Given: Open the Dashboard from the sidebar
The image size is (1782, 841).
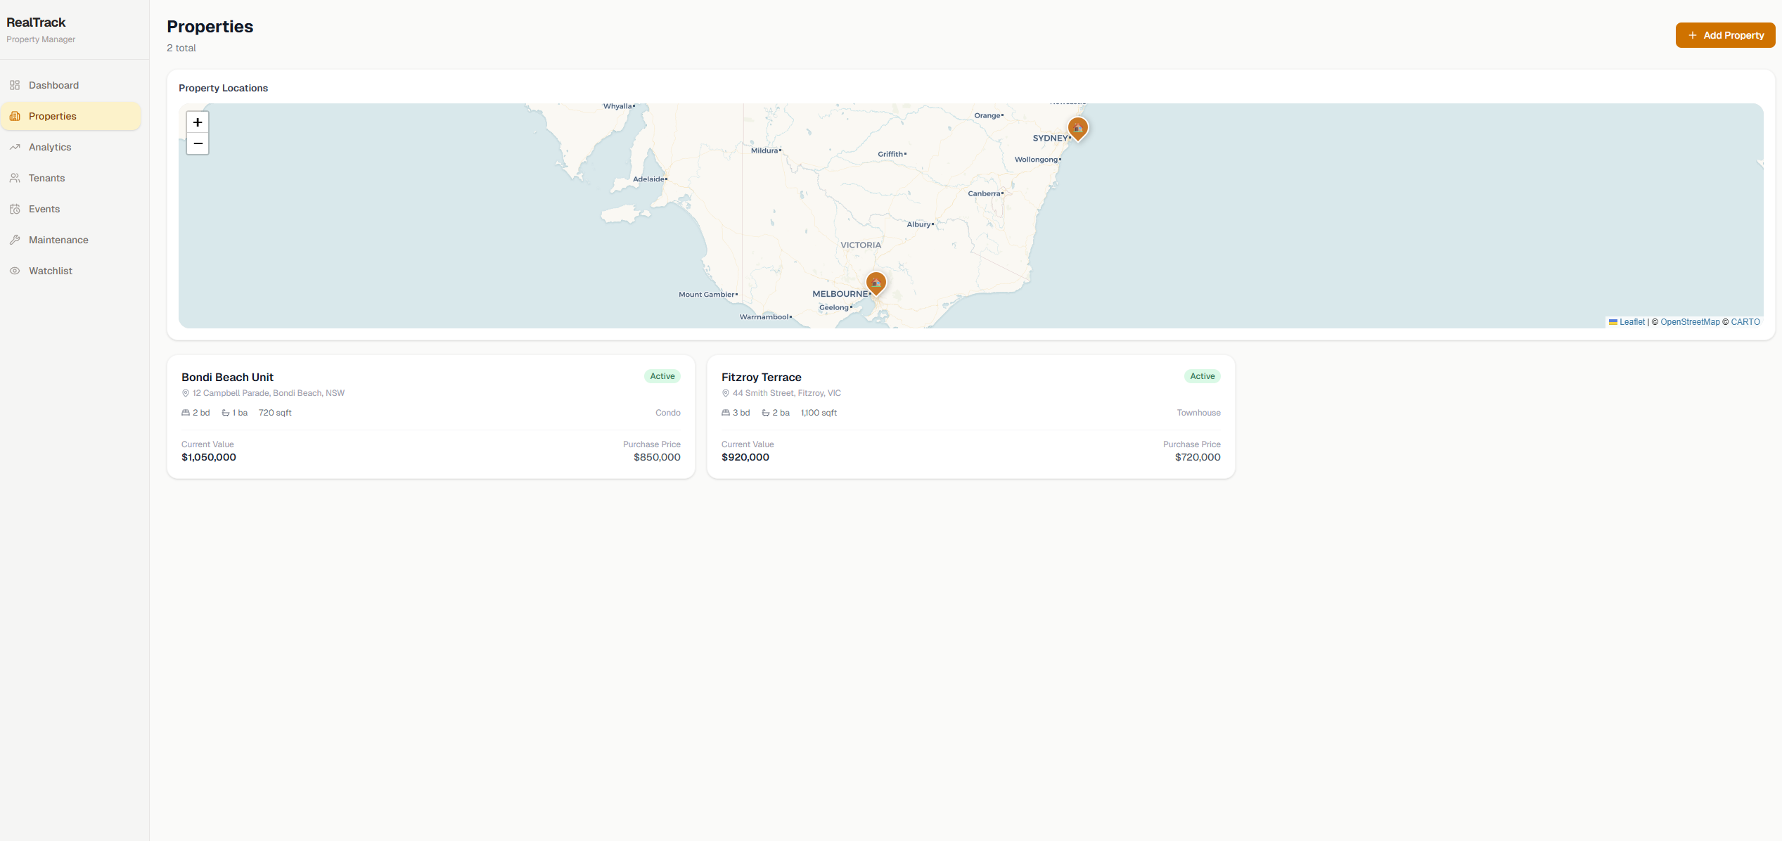Looking at the screenshot, I should click(x=53, y=84).
